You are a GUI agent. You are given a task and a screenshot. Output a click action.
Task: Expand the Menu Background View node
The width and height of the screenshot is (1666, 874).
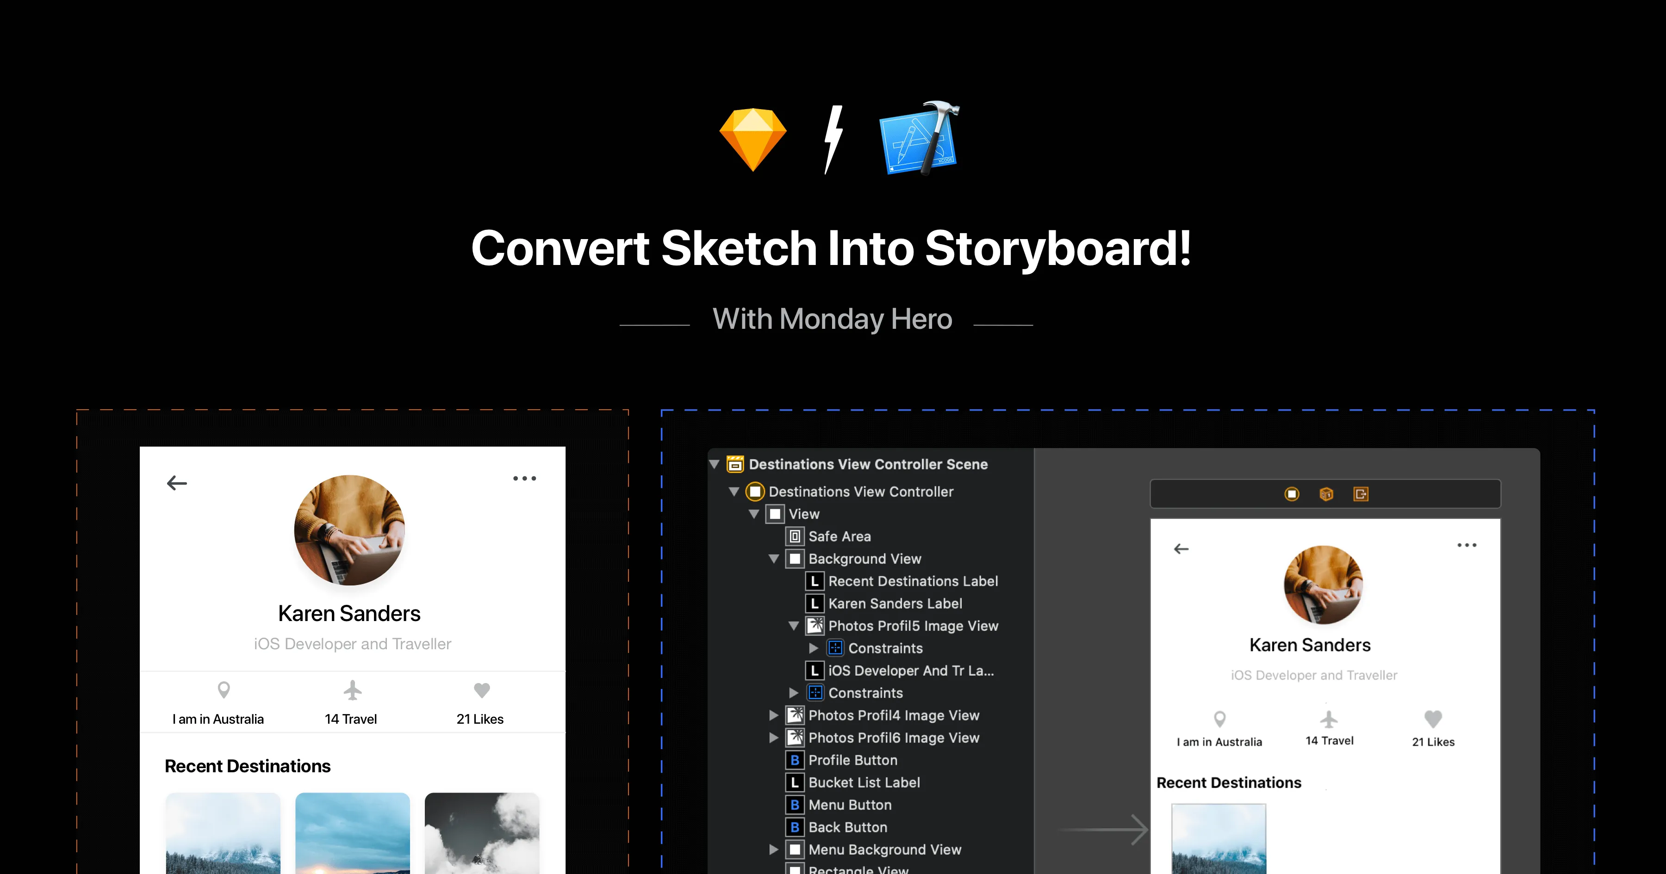coord(773,849)
